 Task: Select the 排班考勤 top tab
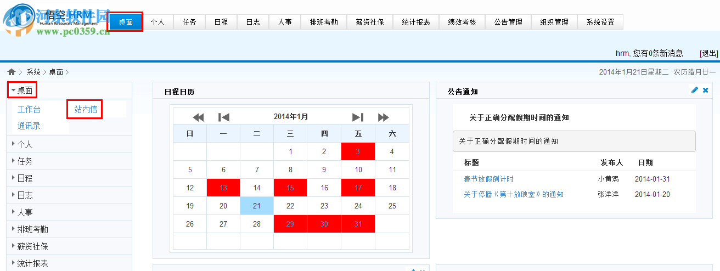[324, 22]
